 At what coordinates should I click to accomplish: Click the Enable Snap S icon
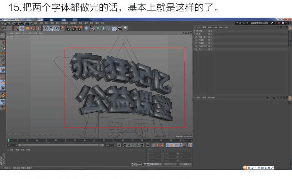(3, 88)
